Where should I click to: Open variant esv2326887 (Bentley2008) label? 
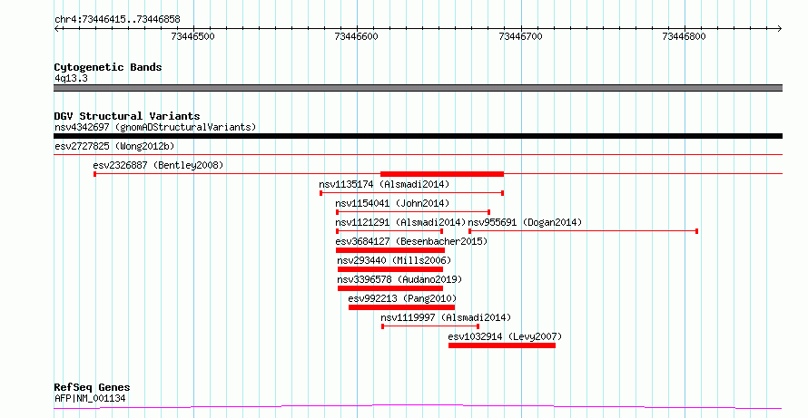tap(158, 165)
